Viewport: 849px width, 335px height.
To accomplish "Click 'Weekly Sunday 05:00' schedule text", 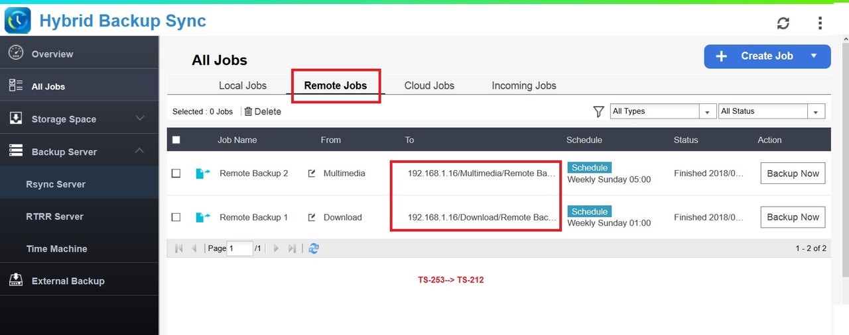I will coord(609,179).
